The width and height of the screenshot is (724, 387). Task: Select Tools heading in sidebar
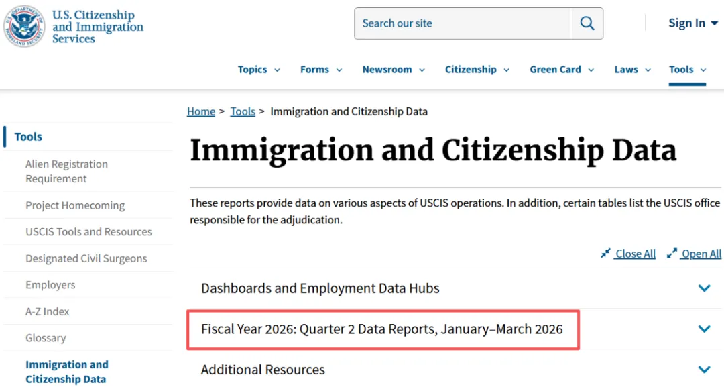pyautogui.click(x=28, y=137)
